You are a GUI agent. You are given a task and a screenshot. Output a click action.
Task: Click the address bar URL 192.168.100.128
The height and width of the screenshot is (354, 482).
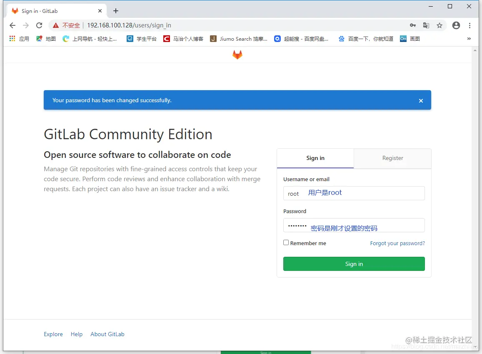[x=129, y=25]
